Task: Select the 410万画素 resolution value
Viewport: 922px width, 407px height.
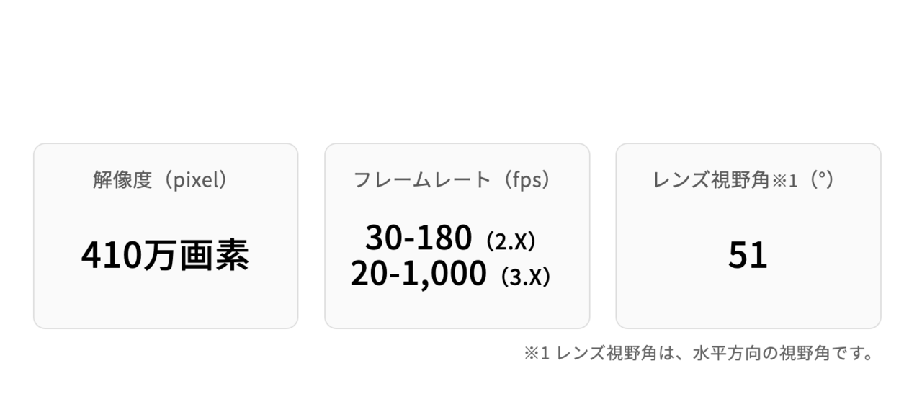Action: [x=165, y=255]
